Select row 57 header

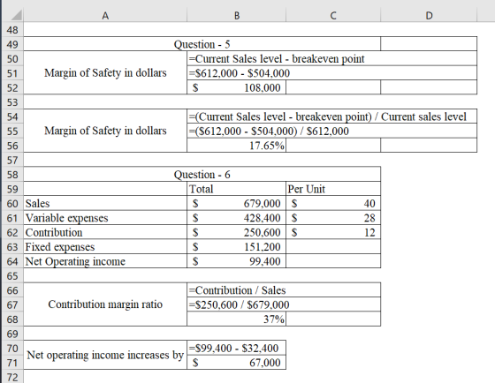tap(12, 160)
